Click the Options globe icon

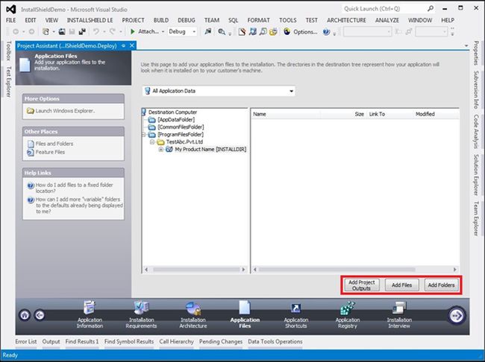tap(287, 31)
